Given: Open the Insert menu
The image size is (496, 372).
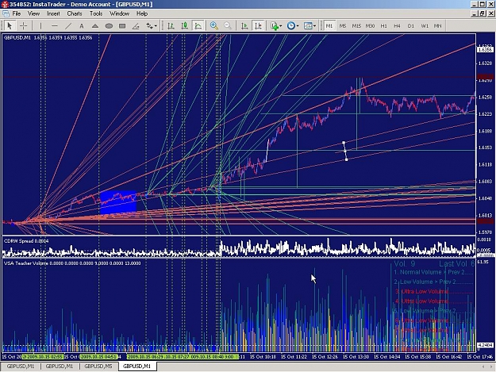Looking at the screenshot, I should coord(53,13).
